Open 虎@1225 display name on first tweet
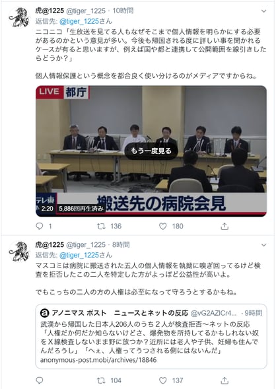 (x=50, y=11)
